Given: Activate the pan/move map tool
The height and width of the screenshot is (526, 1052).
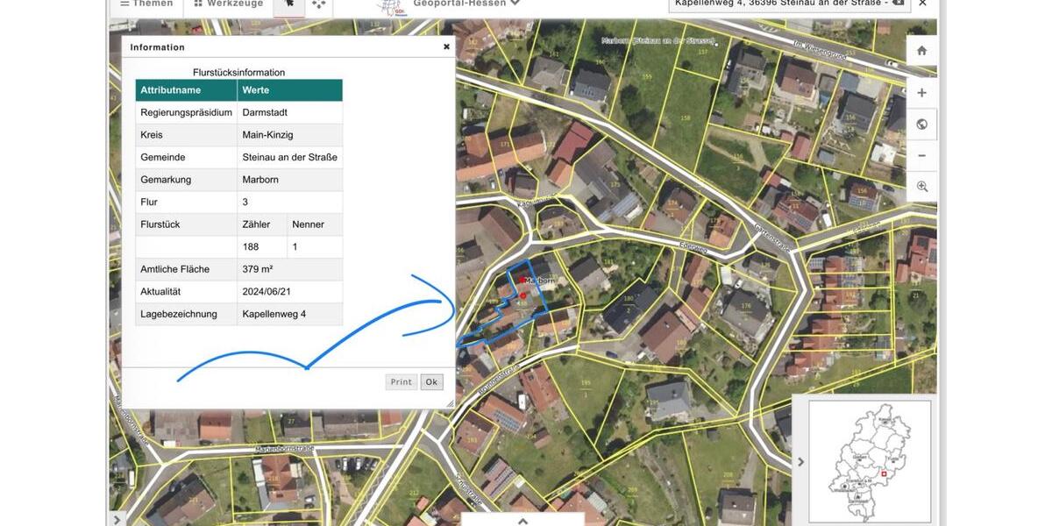Looking at the screenshot, I should point(318,4).
